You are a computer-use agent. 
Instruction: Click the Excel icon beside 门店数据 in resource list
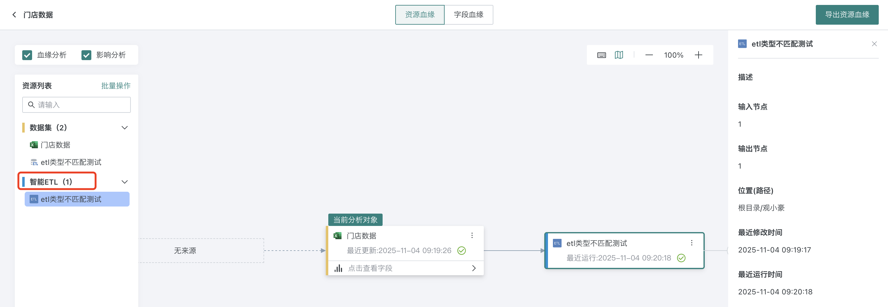click(x=33, y=145)
